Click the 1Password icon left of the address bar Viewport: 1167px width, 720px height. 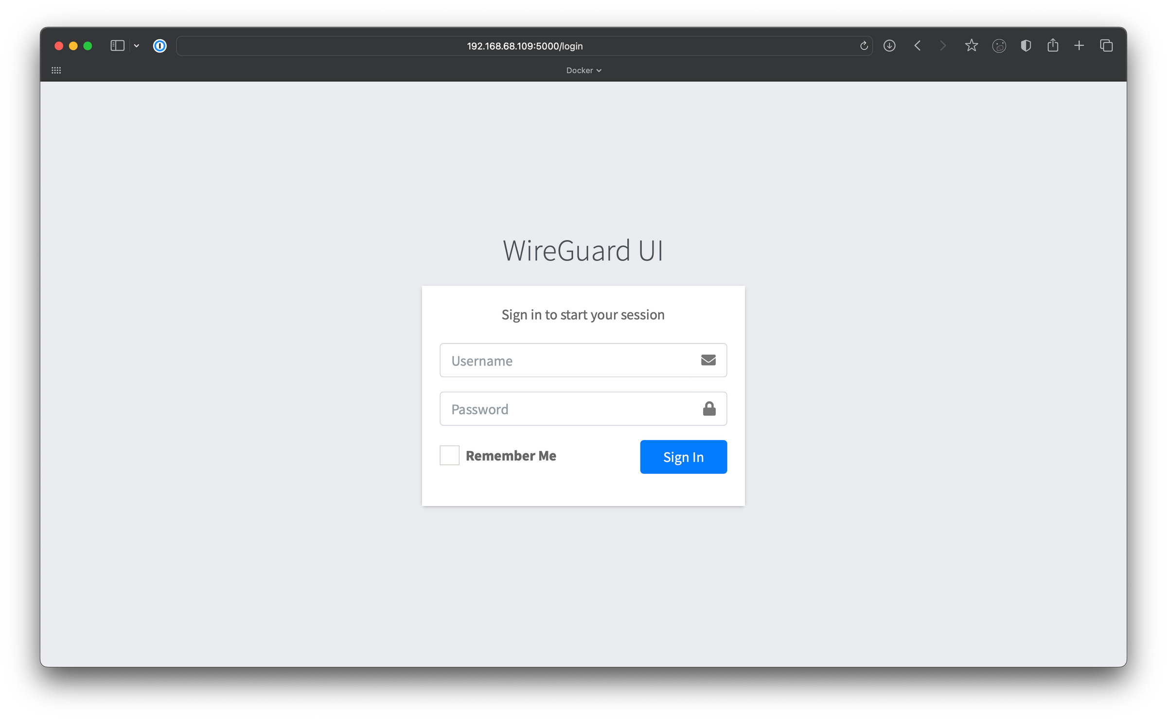click(x=159, y=45)
